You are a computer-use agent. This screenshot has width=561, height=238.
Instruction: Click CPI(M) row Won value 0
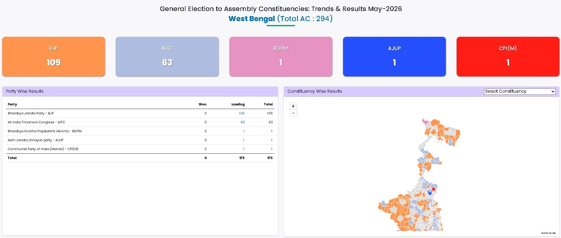pos(205,149)
